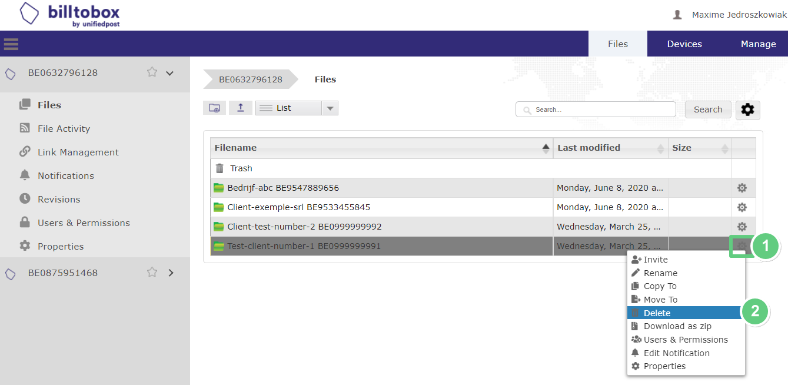Open gear menu for Client-exemple-srl row
This screenshot has height=385, width=788.
(x=742, y=207)
